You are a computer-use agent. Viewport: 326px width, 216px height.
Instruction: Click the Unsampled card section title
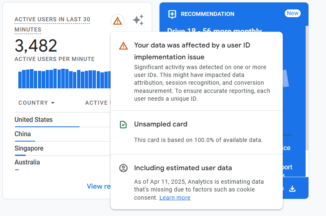pos(161,124)
